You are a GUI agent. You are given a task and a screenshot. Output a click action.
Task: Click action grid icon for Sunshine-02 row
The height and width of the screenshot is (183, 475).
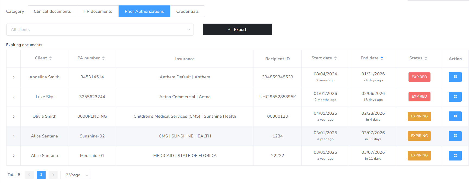coord(455,136)
